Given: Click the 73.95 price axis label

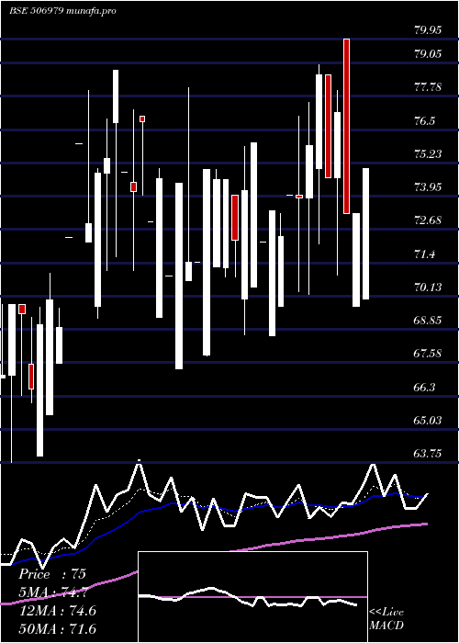Looking at the screenshot, I should click(x=428, y=187).
